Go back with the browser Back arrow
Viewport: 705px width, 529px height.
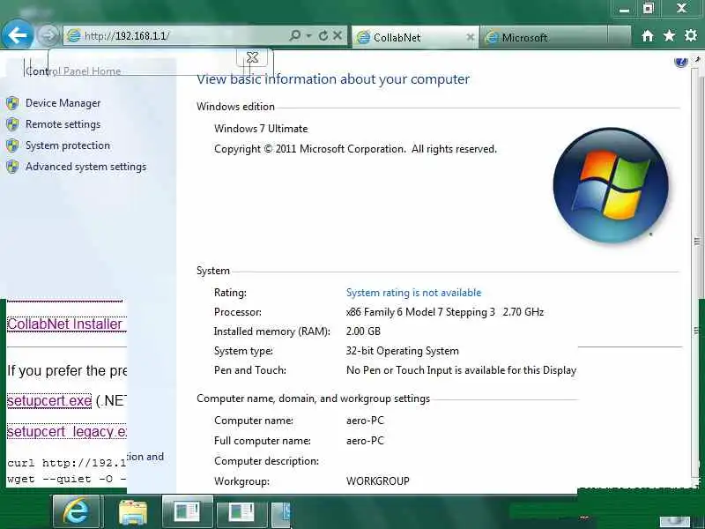click(17, 35)
